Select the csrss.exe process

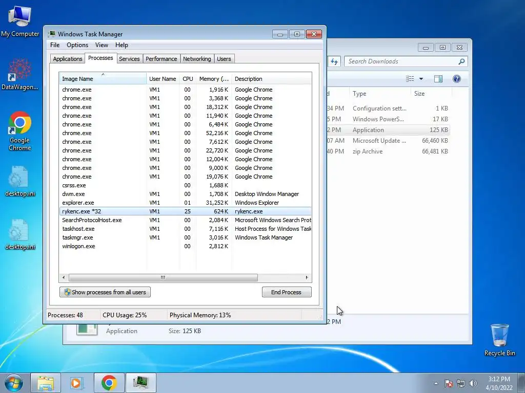pyautogui.click(x=185, y=185)
